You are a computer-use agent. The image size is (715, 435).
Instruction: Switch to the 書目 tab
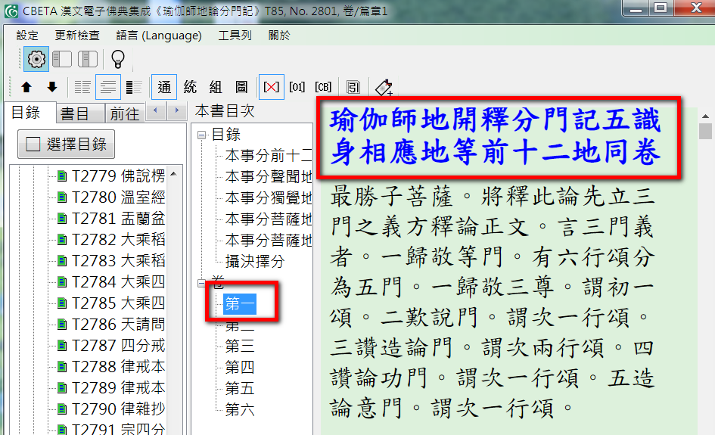pos(75,113)
